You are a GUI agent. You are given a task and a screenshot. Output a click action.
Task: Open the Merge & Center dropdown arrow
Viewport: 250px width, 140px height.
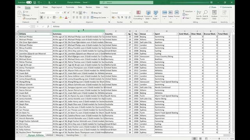click(x=108, y=17)
